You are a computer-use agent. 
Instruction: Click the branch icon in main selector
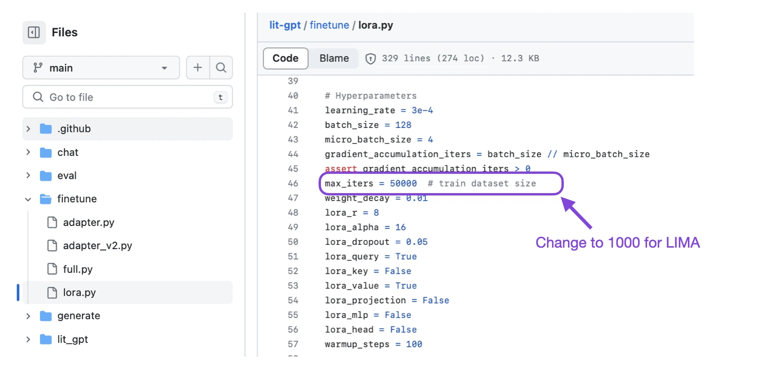(38, 68)
